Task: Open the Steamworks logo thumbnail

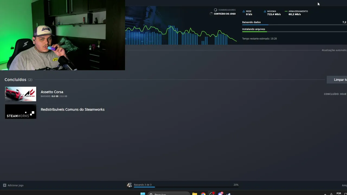Action: tap(21, 112)
